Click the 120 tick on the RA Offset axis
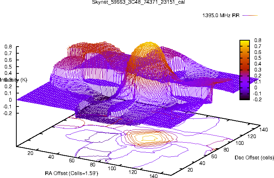The width and height of the screenshot is (274, 178). [x=133, y=172]
